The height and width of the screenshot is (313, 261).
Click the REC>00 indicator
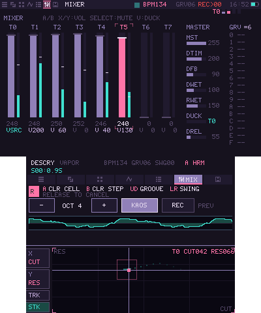[x=209, y=5]
